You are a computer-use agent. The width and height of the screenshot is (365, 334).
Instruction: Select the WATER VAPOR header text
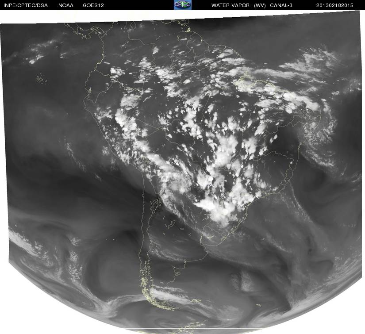231,5
